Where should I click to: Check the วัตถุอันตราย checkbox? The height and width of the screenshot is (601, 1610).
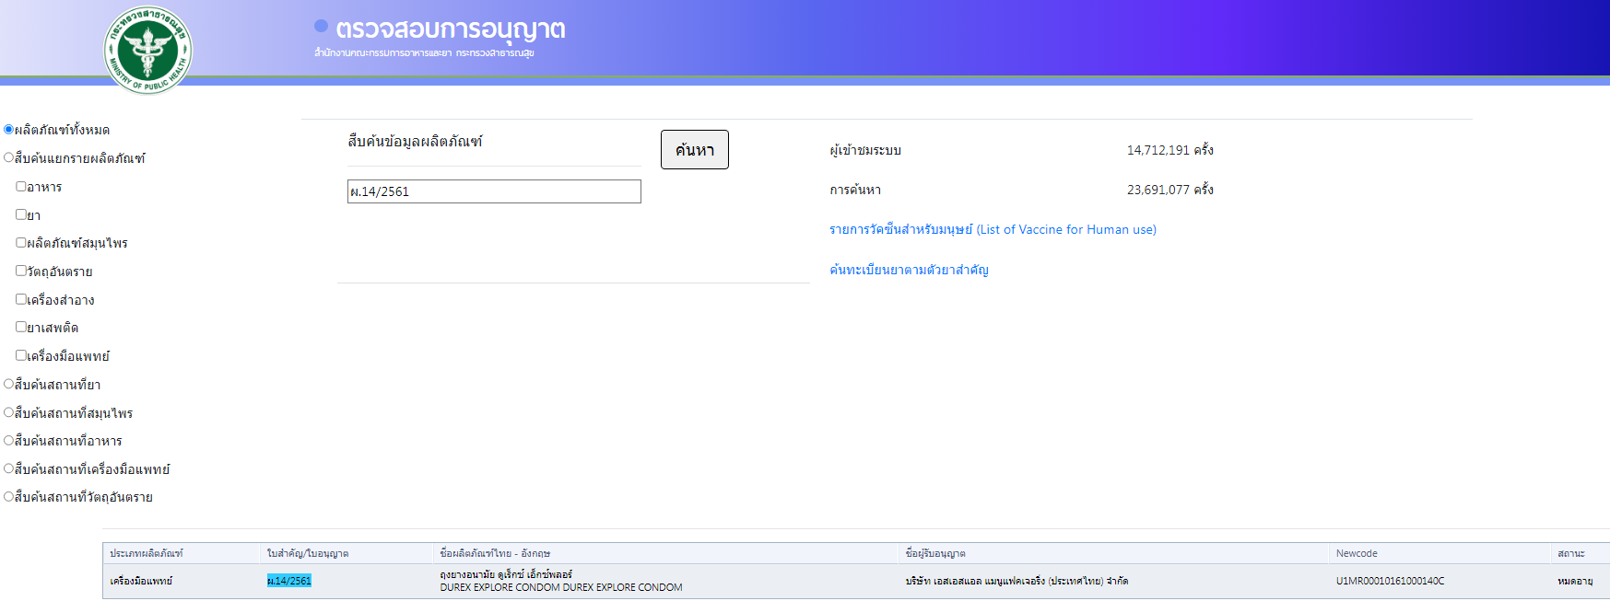[x=21, y=272]
